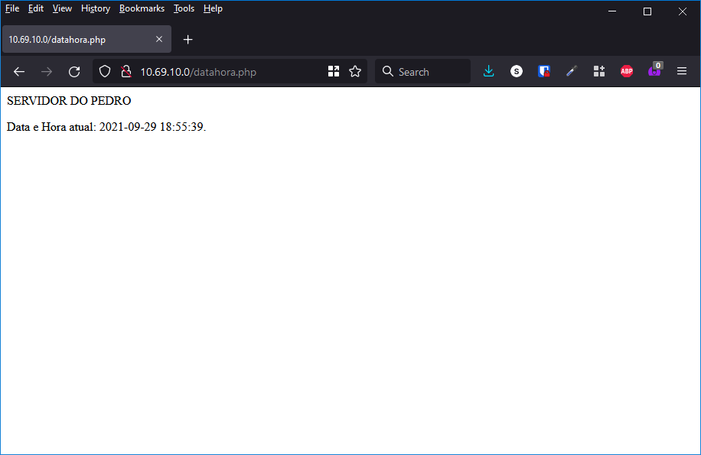Click the Adblock Plus extension icon
This screenshot has height=455, width=701.
click(626, 71)
